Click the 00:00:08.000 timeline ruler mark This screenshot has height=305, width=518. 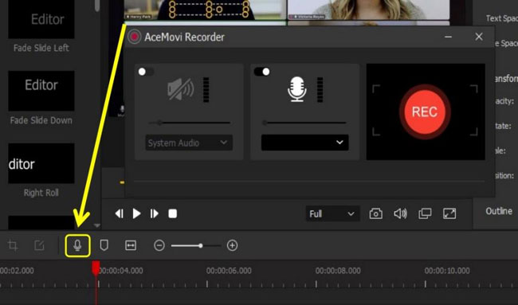pos(338,271)
